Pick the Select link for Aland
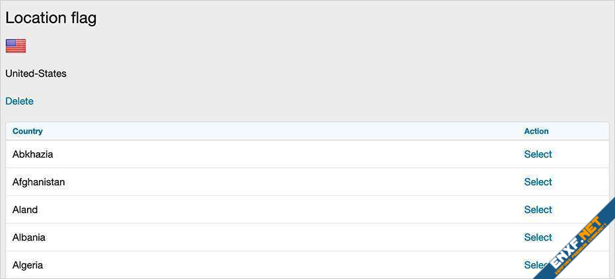The image size is (615, 279). click(538, 210)
